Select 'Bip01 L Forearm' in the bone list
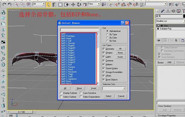 pos(68,67)
